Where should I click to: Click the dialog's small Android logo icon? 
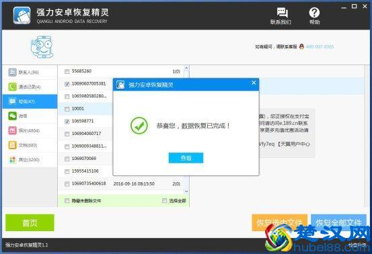point(120,85)
